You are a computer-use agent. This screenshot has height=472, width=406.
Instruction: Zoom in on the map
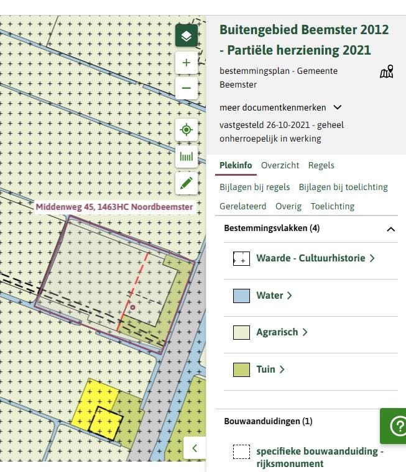tap(187, 63)
